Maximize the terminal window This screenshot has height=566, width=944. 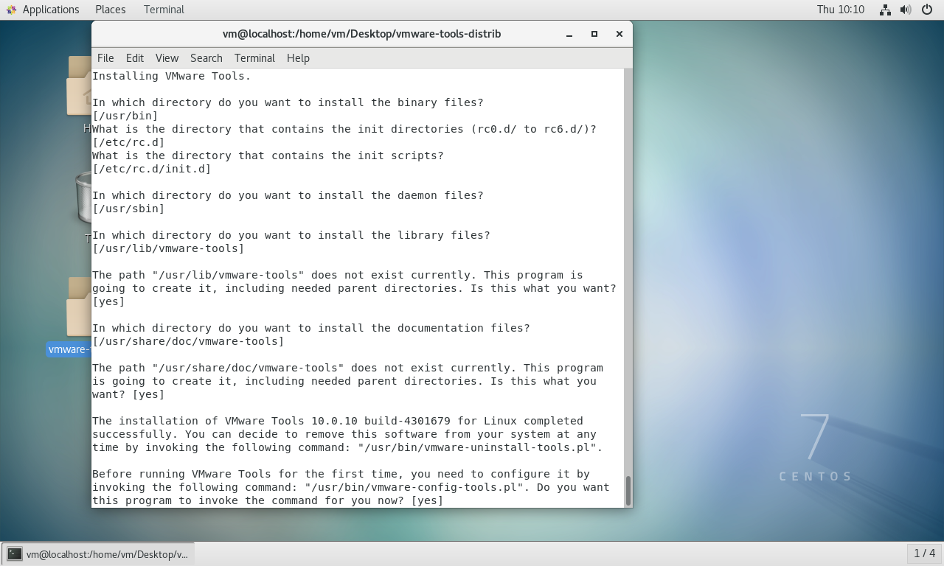tap(594, 34)
